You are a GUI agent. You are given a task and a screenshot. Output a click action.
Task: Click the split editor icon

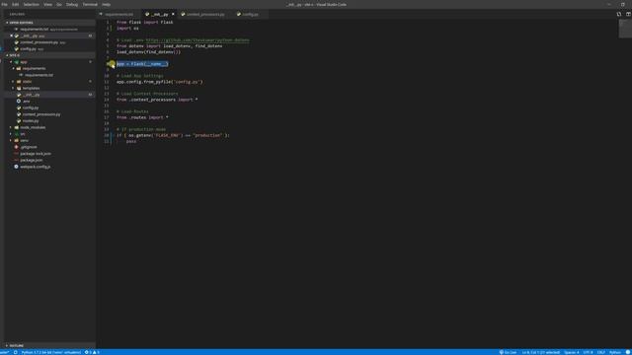tap(628, 14)
